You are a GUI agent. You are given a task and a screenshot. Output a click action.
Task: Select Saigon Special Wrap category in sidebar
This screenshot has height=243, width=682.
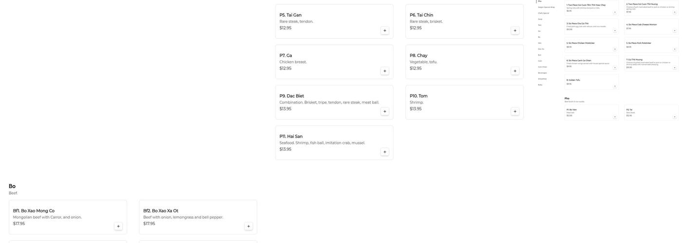click(546, 7)
